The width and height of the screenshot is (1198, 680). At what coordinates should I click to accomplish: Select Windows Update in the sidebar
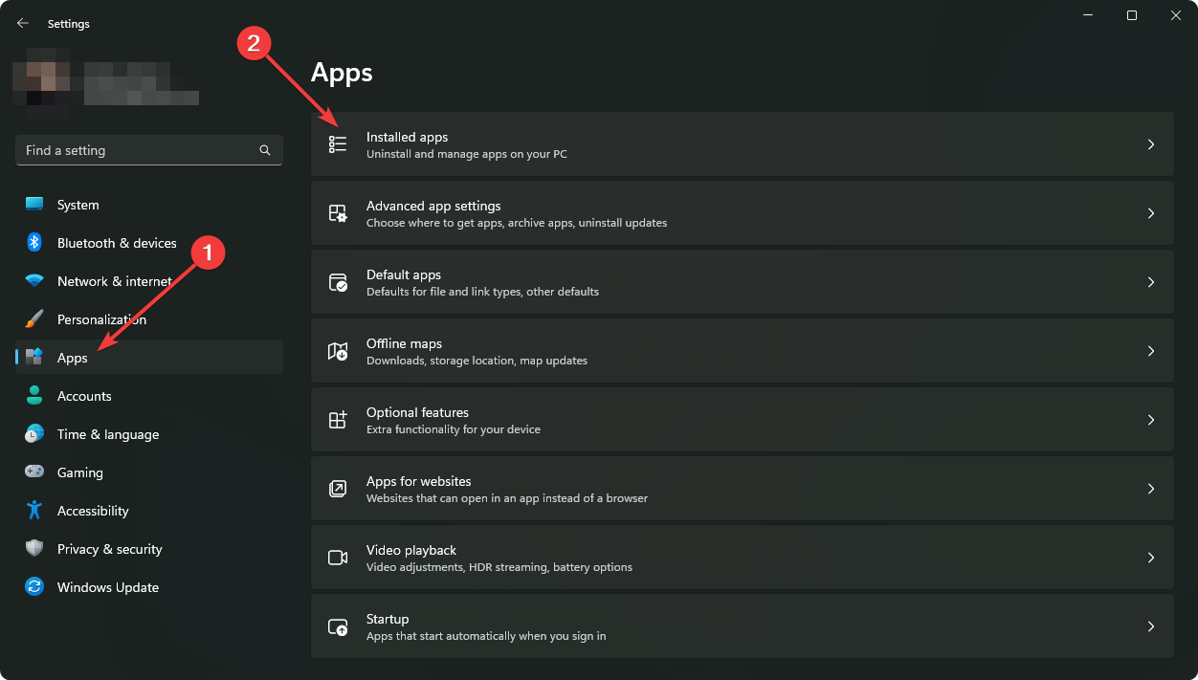click(107, 587)
